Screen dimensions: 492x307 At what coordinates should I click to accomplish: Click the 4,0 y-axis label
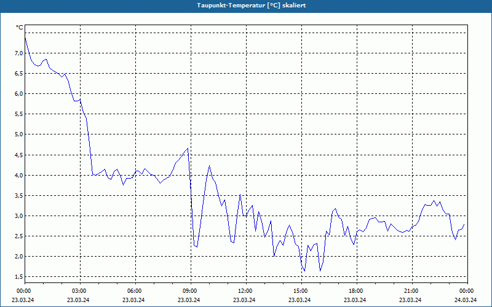tap(18, 175)
